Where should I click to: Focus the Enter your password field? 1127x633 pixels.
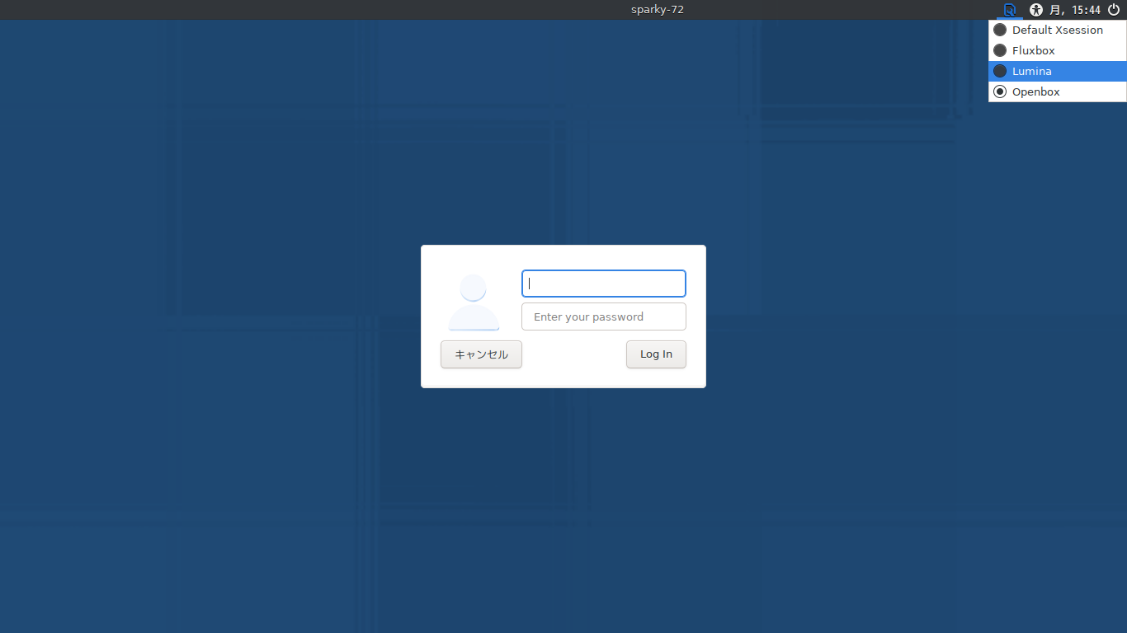[604, 316]
